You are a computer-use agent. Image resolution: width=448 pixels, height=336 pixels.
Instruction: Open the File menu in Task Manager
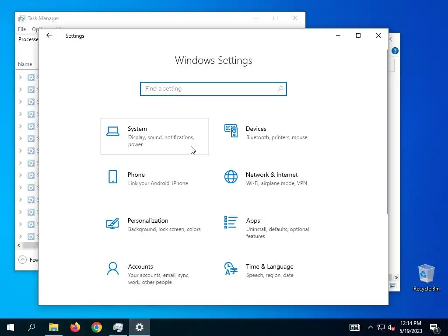[x=22, y=29]
